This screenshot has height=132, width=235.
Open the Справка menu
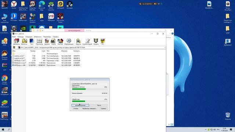55,37
